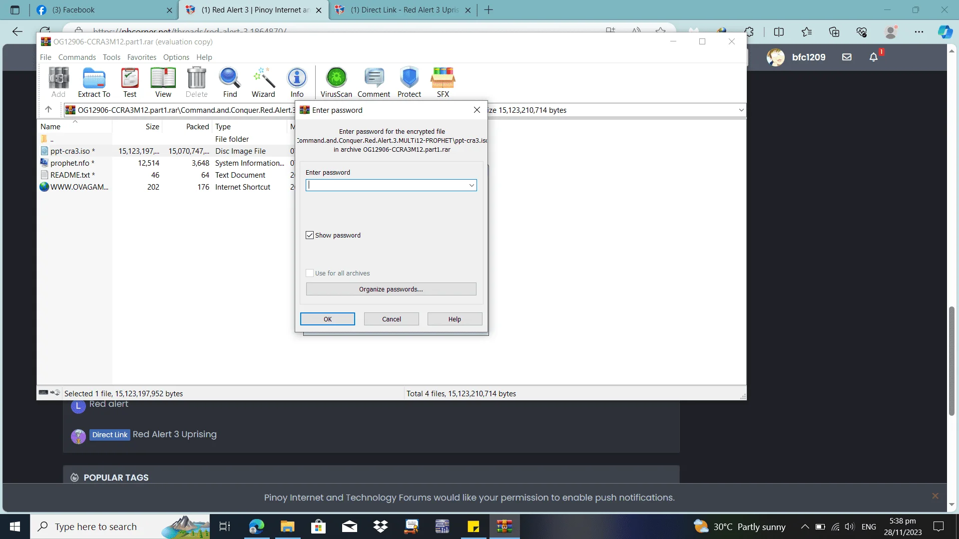Open browser extensions puzzle icon
The image size is (959, 539).
[749, 32]
